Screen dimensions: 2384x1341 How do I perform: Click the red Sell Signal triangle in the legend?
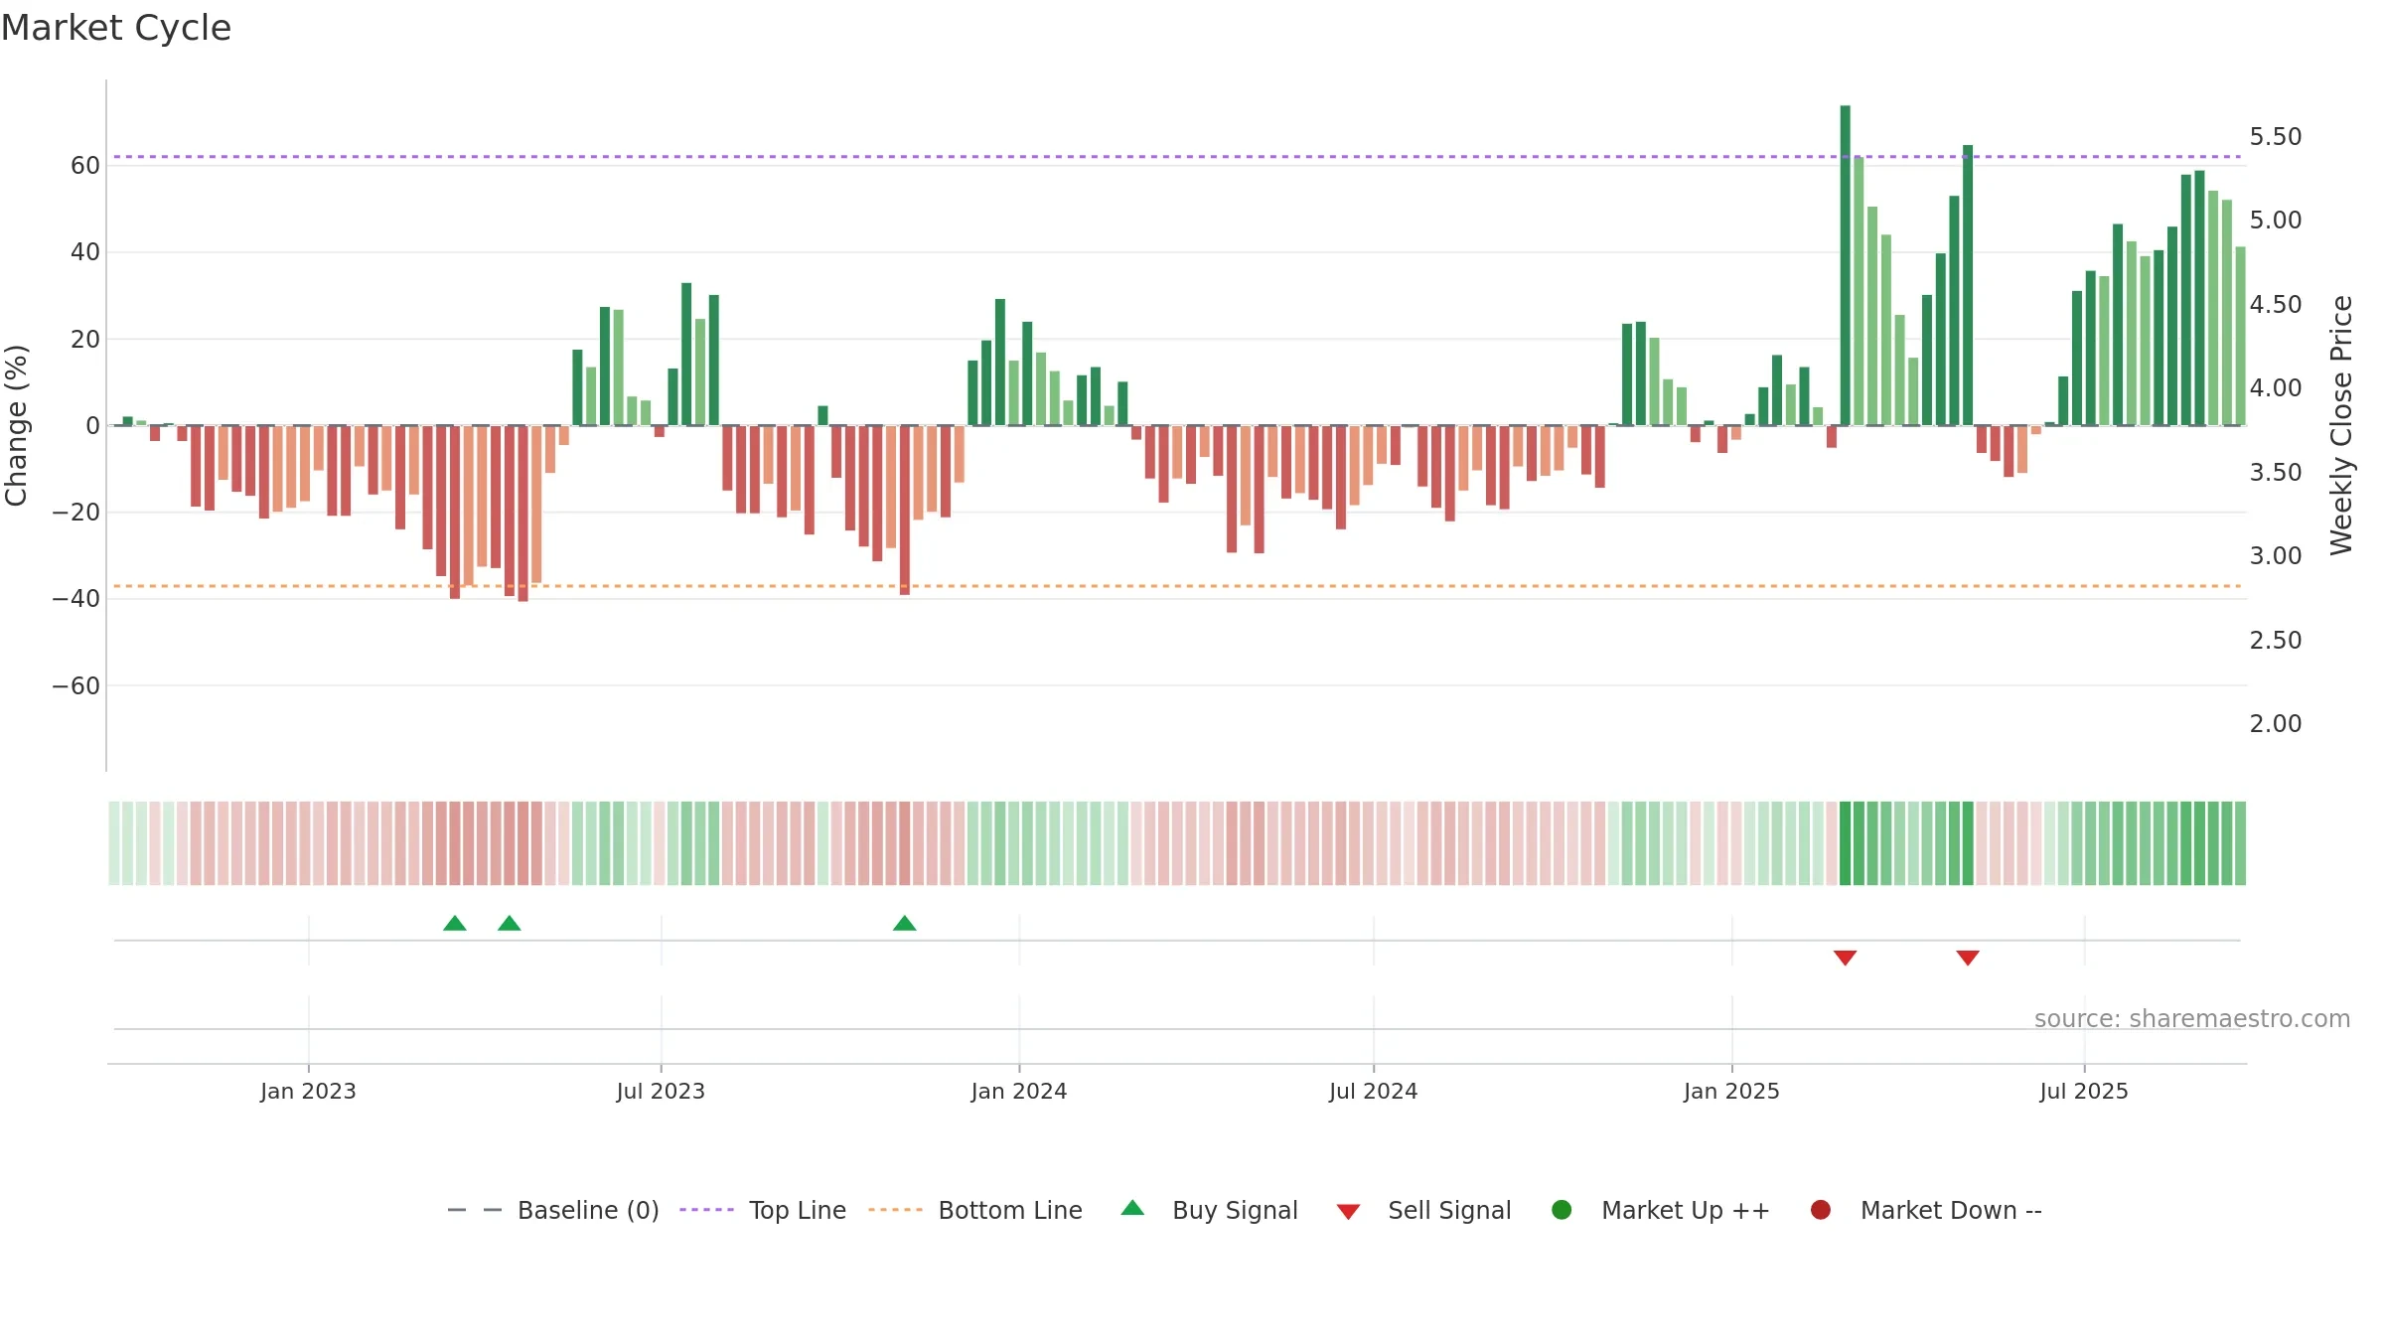point(1348,1212)
